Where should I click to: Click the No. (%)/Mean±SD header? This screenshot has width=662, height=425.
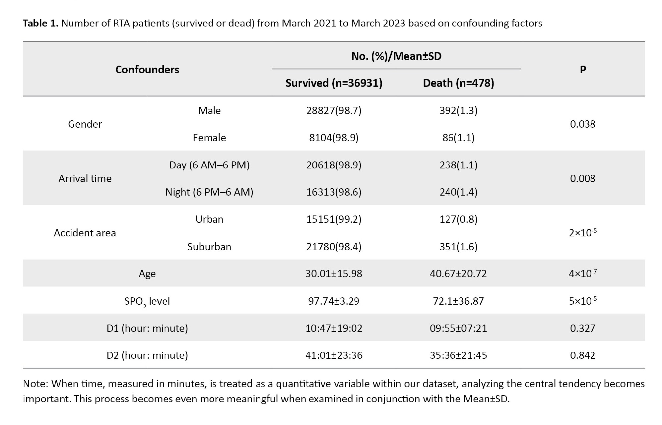[x=396, y=56]
